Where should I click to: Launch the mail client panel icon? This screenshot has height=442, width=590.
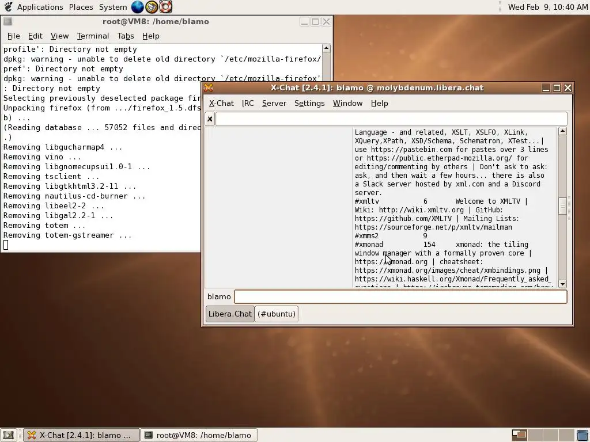152,6
